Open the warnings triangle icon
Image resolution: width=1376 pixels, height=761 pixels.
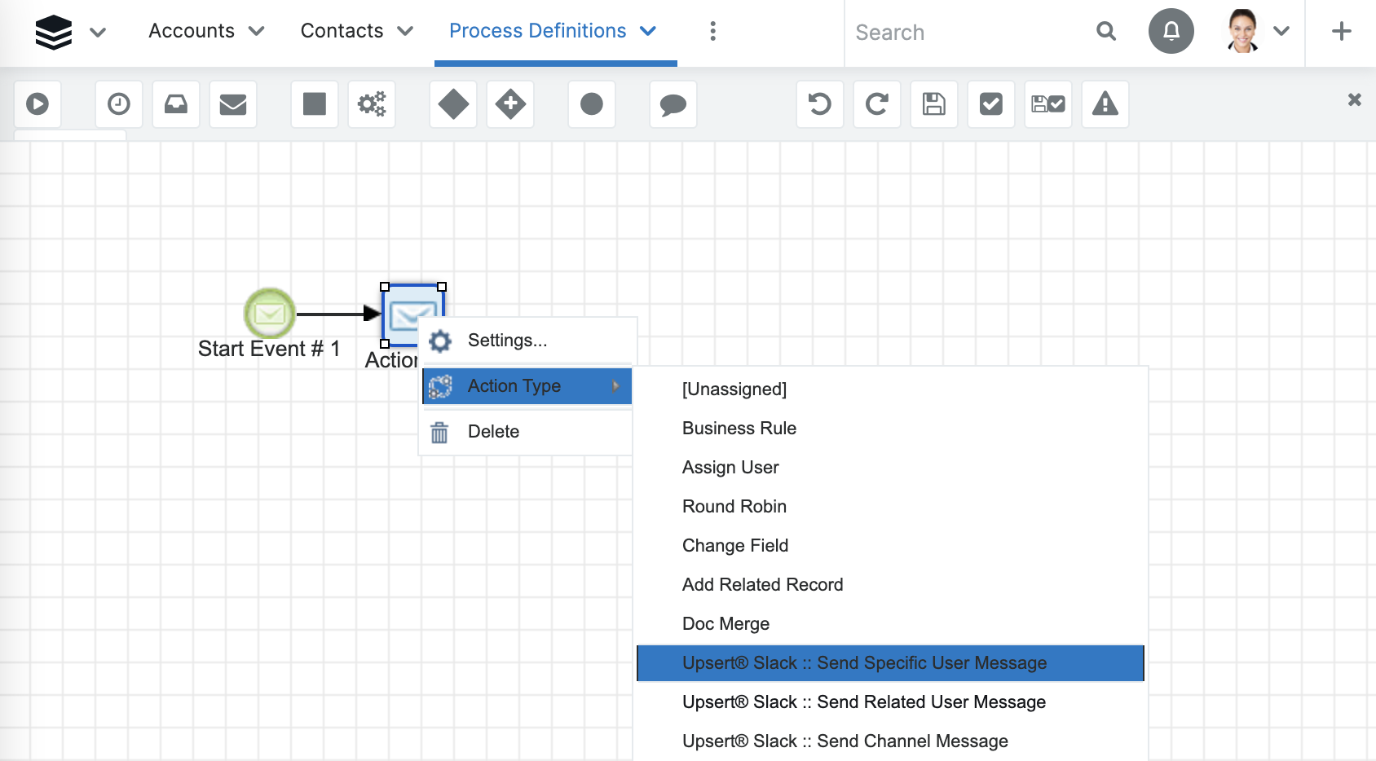[x=1105, y=104]
